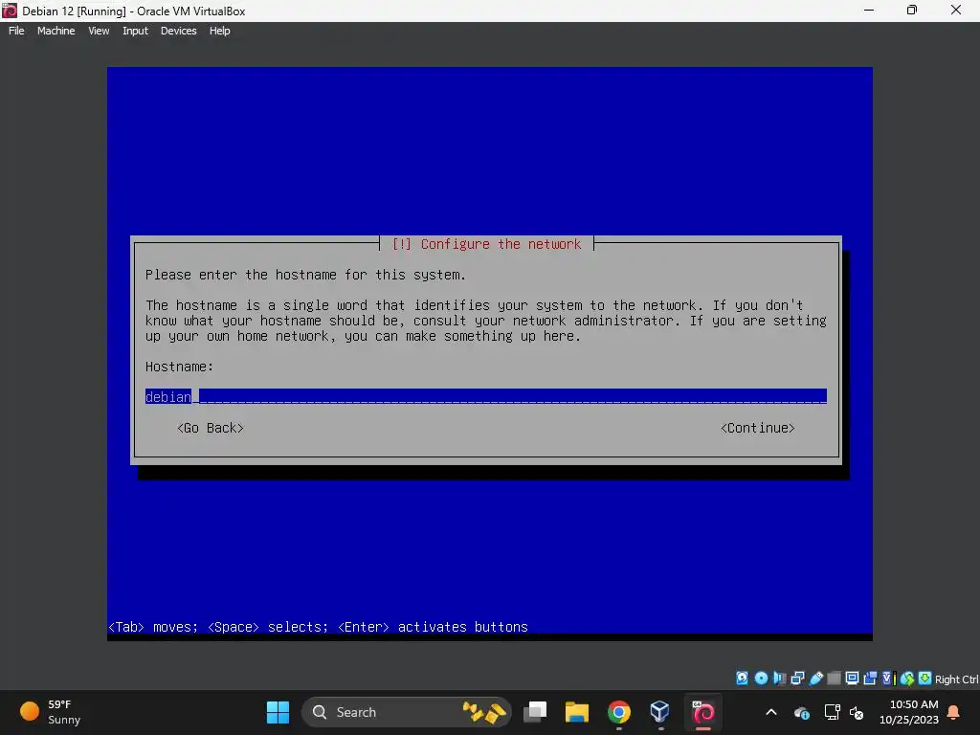Click the taskbar Search box

point(406,712)
